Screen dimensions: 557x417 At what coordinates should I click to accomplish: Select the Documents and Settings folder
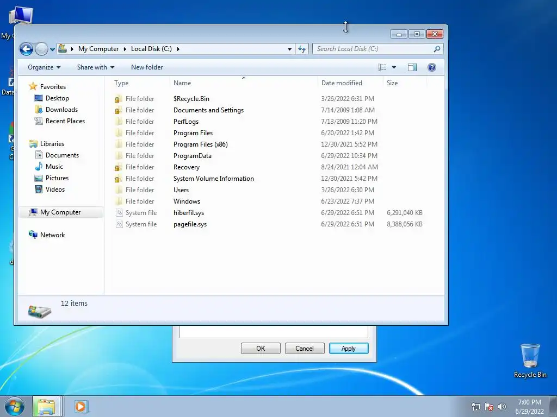(x=208, y=110)
